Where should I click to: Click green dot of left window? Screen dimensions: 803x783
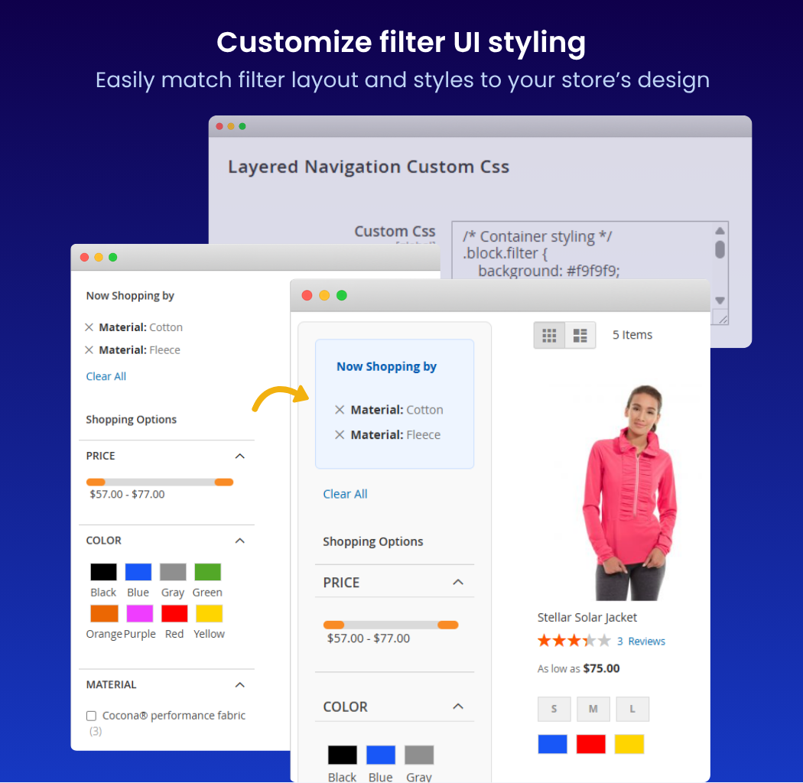[x=113, y=257]
